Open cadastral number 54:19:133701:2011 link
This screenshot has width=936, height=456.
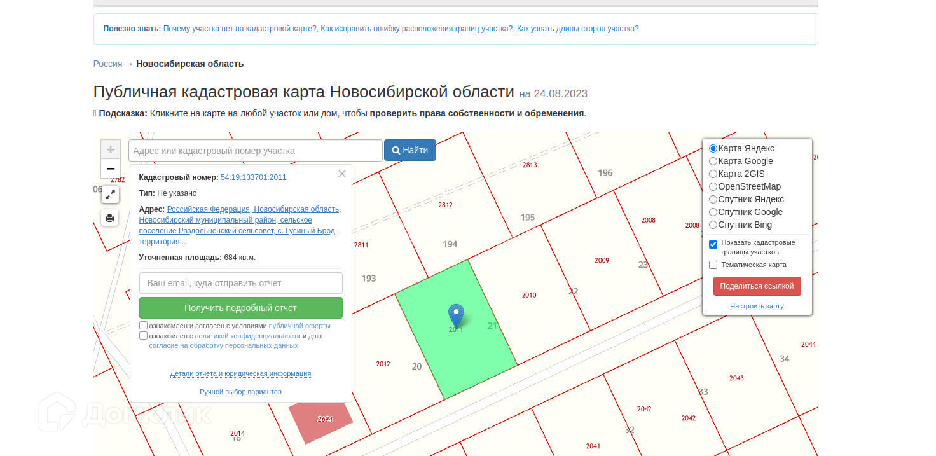(253, 177)
